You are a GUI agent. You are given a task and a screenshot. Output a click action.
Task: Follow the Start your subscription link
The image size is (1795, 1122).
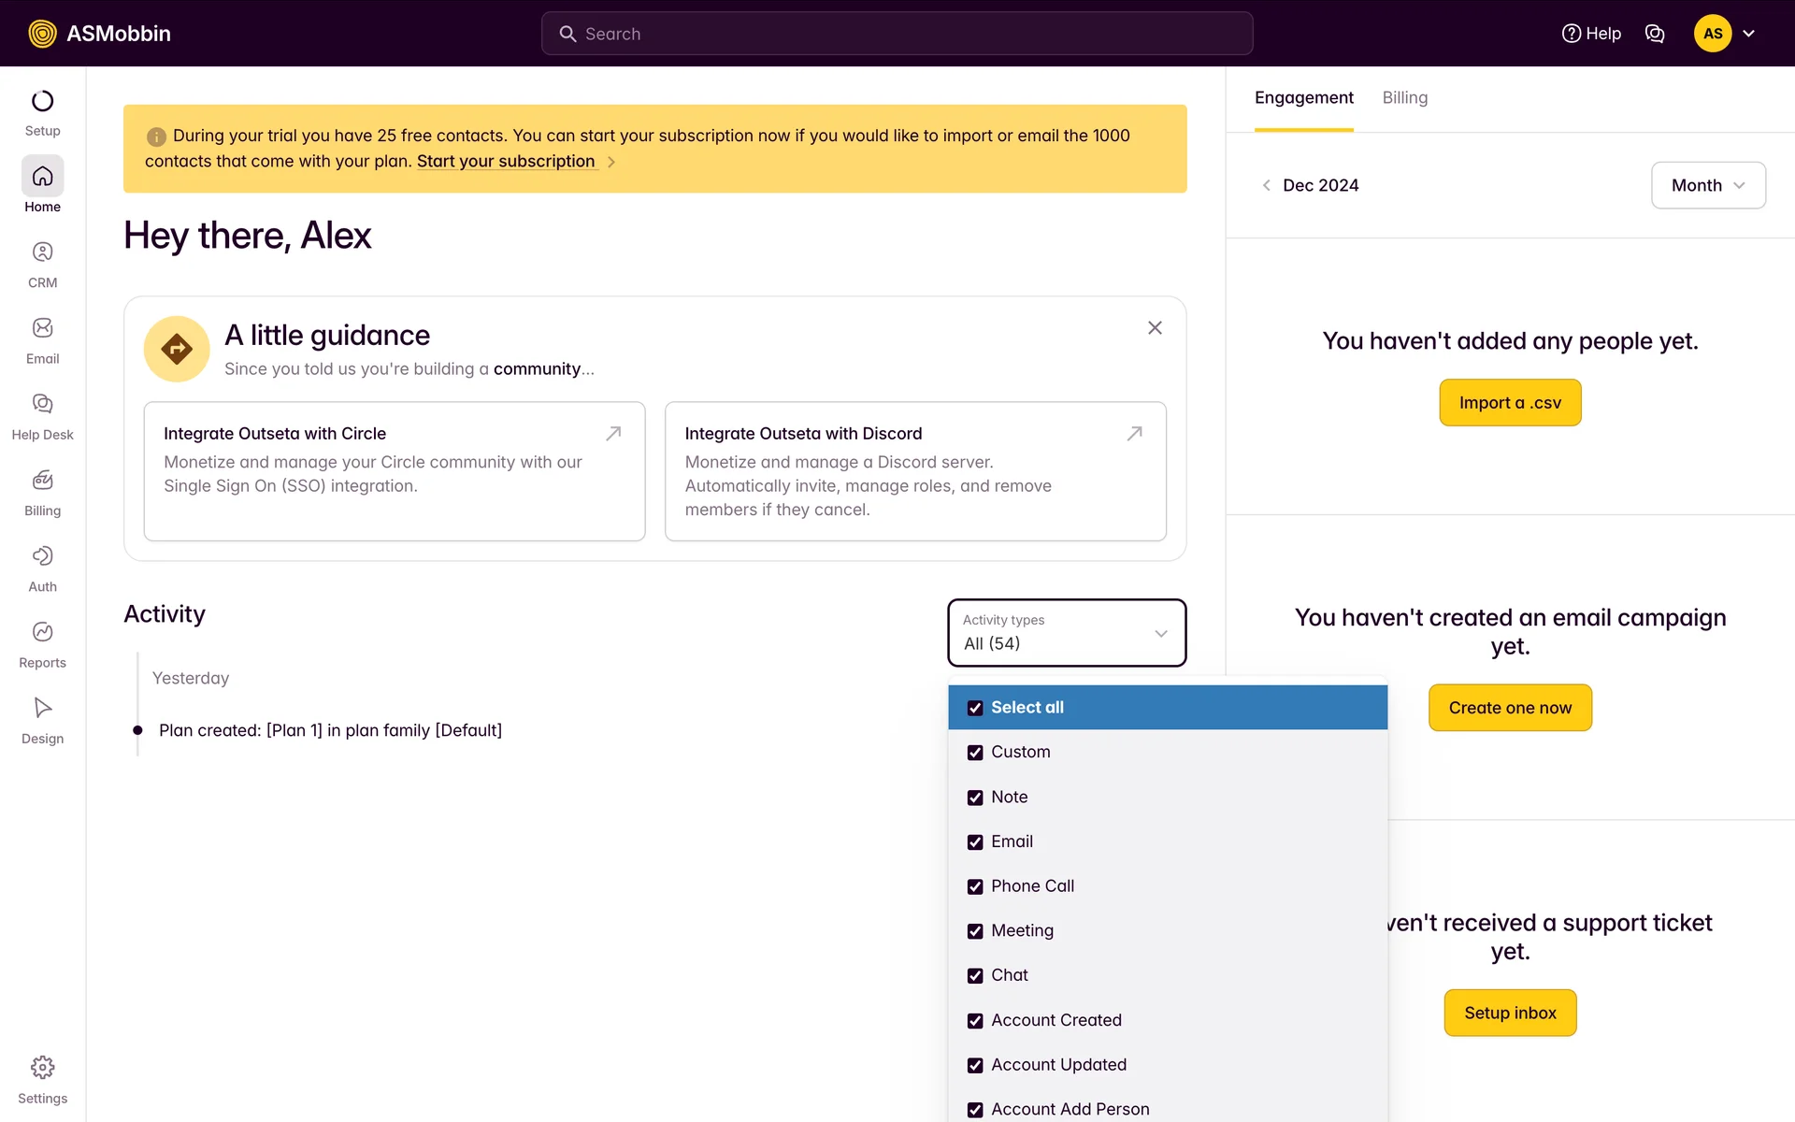[x=506, y=162]
